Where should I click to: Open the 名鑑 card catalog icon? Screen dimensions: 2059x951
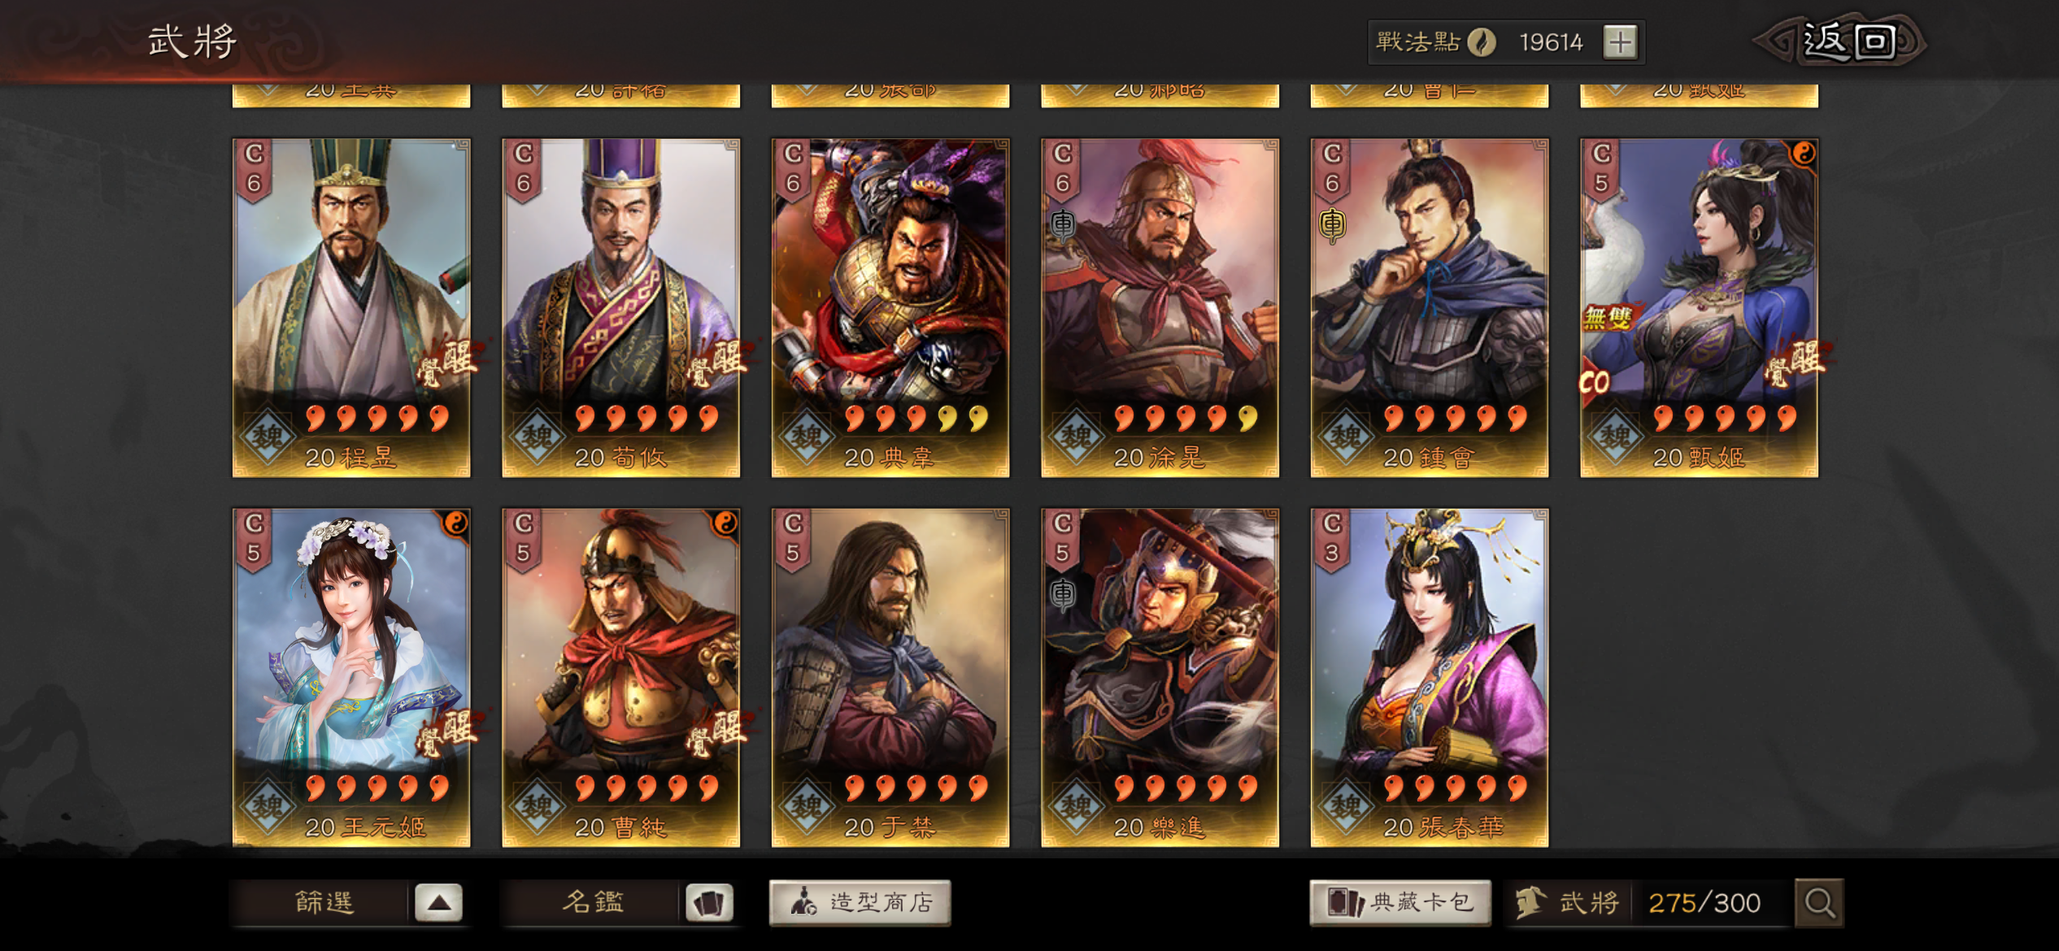click(x=709, y=903)
